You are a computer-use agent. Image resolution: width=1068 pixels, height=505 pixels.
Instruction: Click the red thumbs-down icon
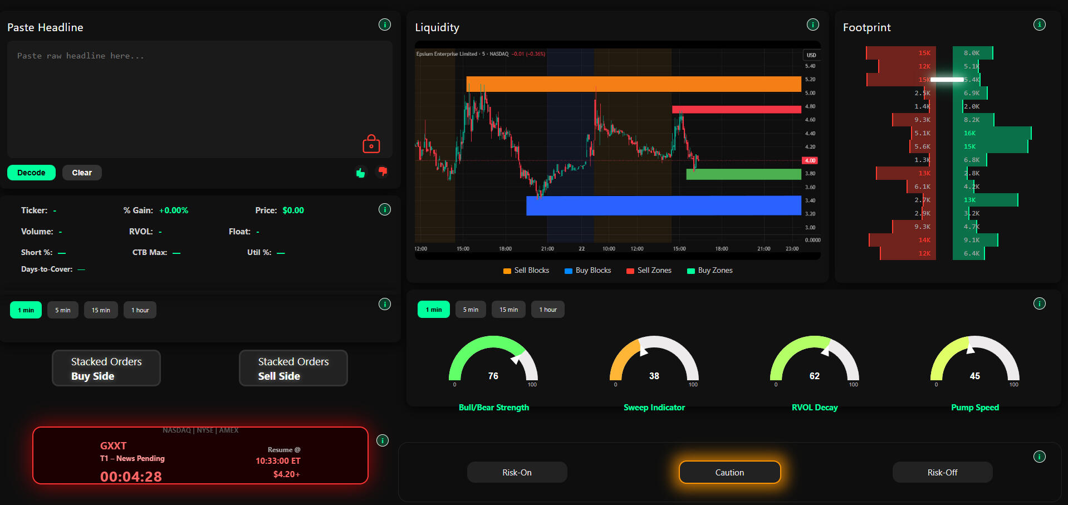point(383,171)
